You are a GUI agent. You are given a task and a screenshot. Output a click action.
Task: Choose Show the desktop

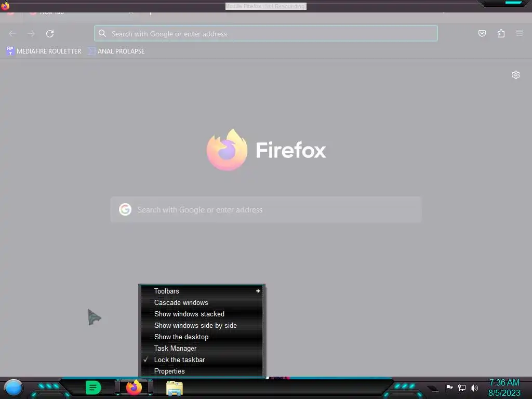pos(202,337)
